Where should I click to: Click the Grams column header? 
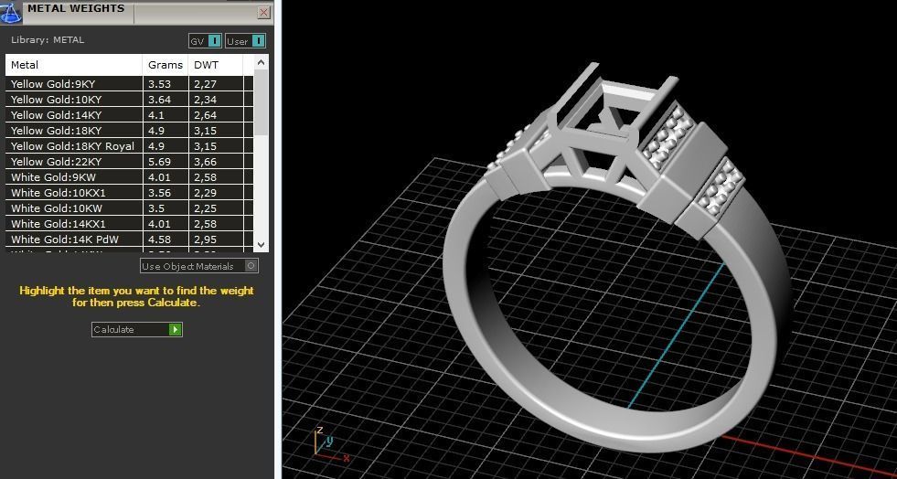[166, 65]
